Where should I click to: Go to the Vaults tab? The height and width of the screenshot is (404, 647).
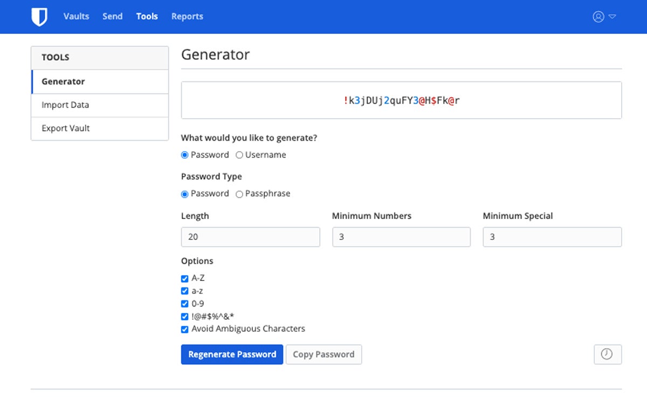(76, 16)
